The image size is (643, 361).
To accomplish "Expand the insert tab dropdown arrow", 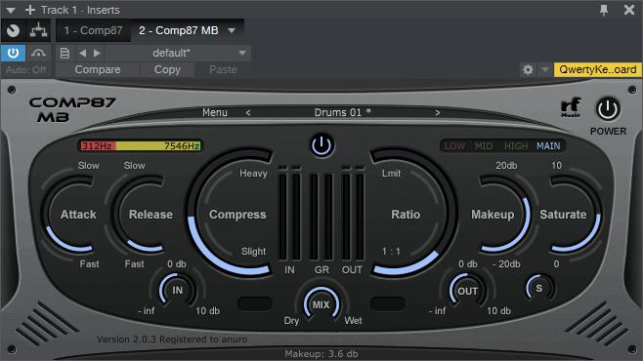I will [232, 30].
